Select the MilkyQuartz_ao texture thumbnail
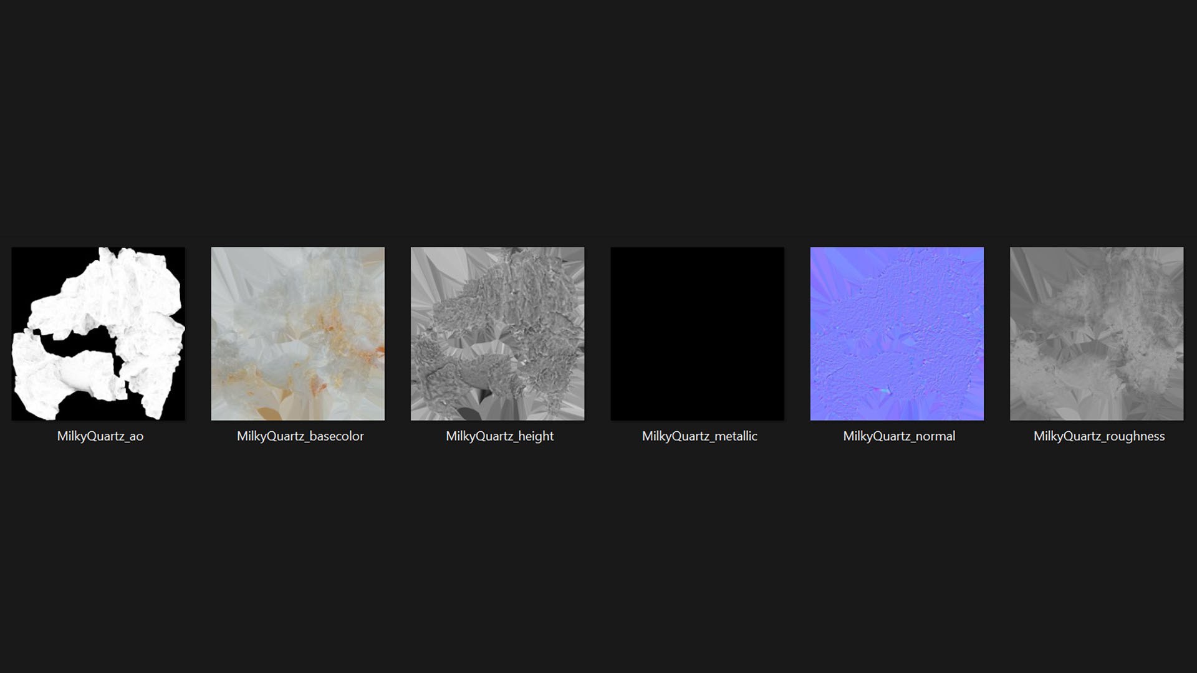 [x=99, y=333]
